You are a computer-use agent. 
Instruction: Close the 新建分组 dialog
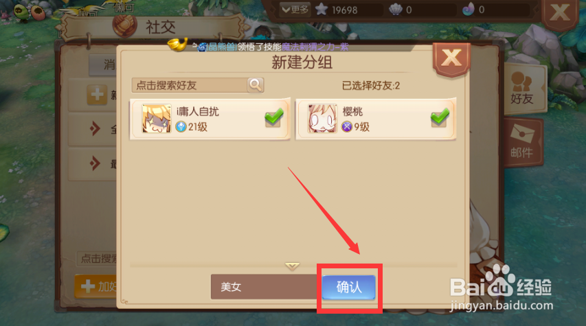(451, 58)
